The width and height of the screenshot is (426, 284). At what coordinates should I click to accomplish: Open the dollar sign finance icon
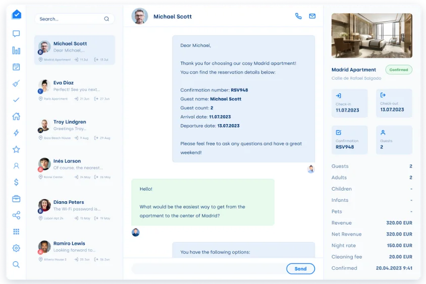point(16,182)
